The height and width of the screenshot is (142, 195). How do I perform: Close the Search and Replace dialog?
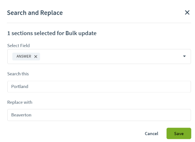187,13
